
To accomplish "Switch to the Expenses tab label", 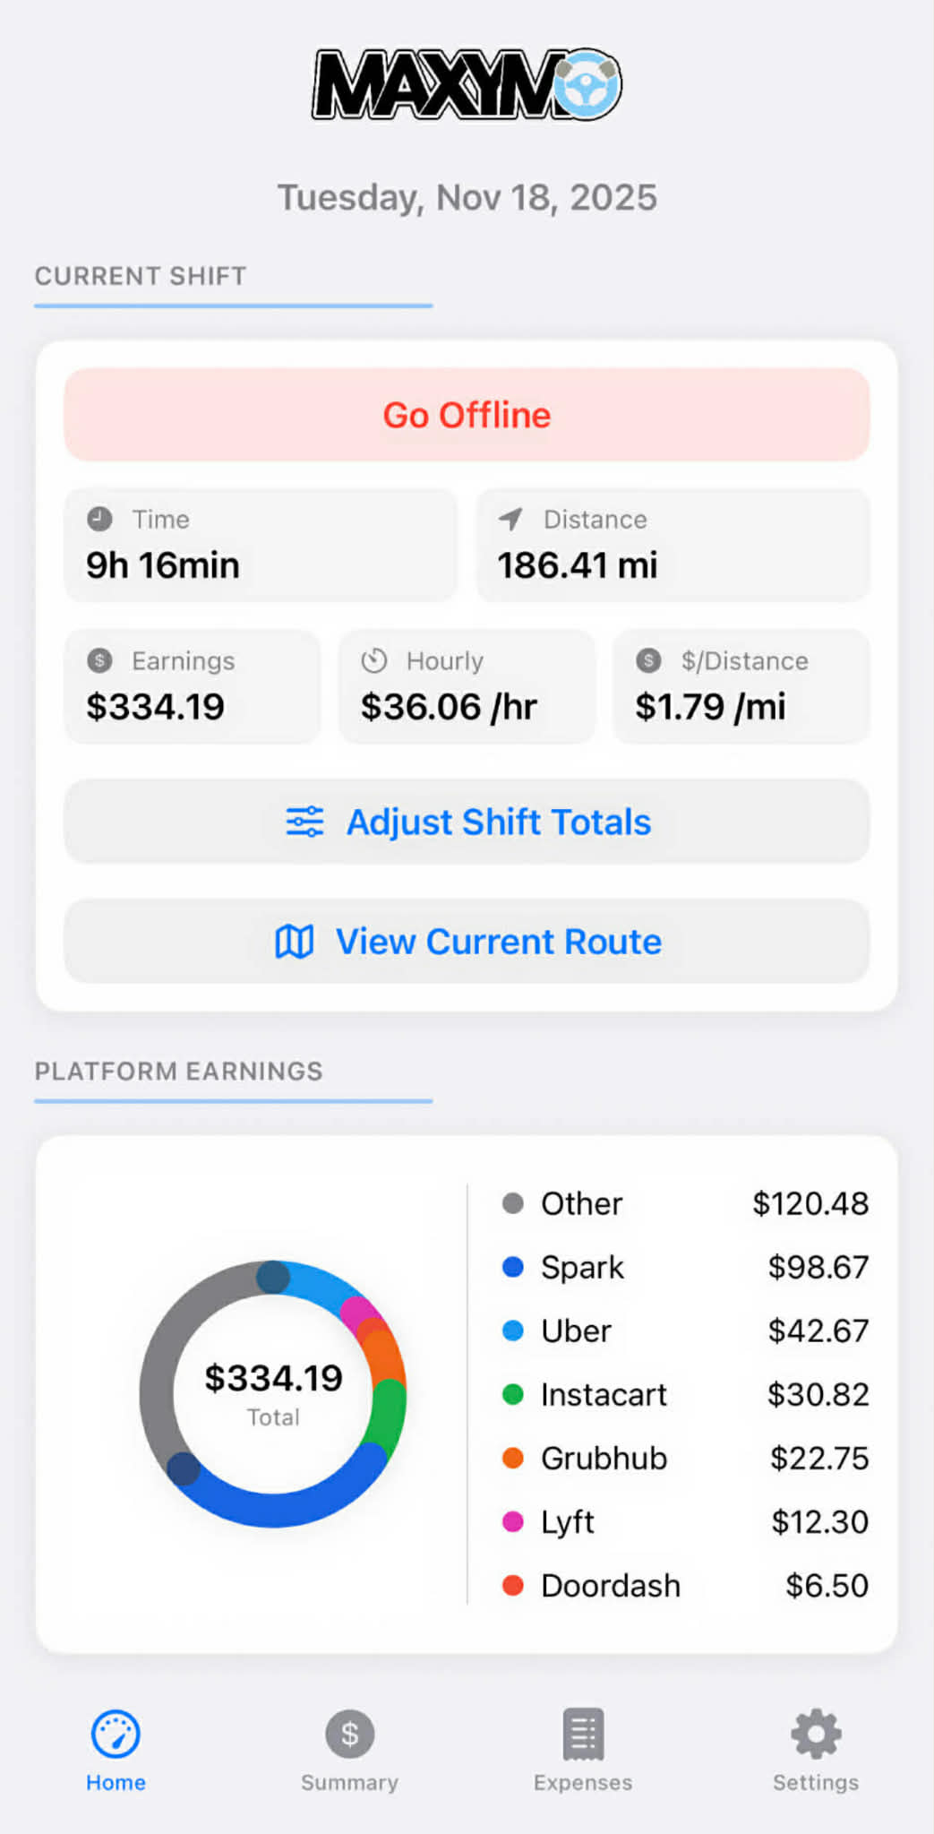I will coord(583,1783).
